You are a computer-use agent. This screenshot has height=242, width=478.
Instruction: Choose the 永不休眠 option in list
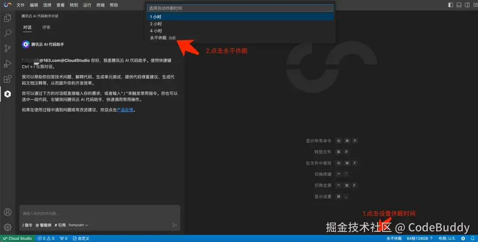pos(240,38)
